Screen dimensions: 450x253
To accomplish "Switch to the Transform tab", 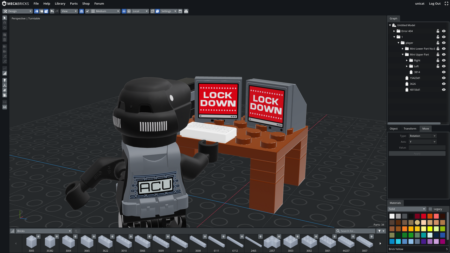I will coord(410,129).
